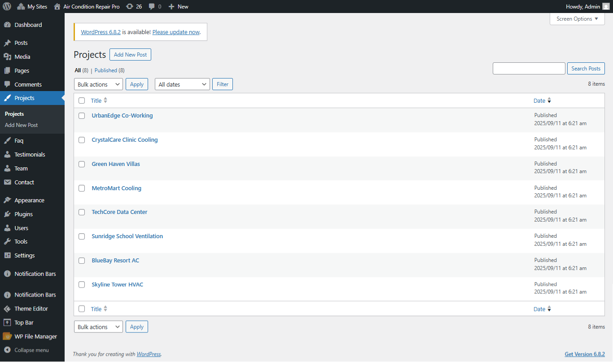Image resolution: width=613 pixels, height=362 pixels.
Task: Check the TechCore Data Center checkbox
Action: tap(82, 212)
